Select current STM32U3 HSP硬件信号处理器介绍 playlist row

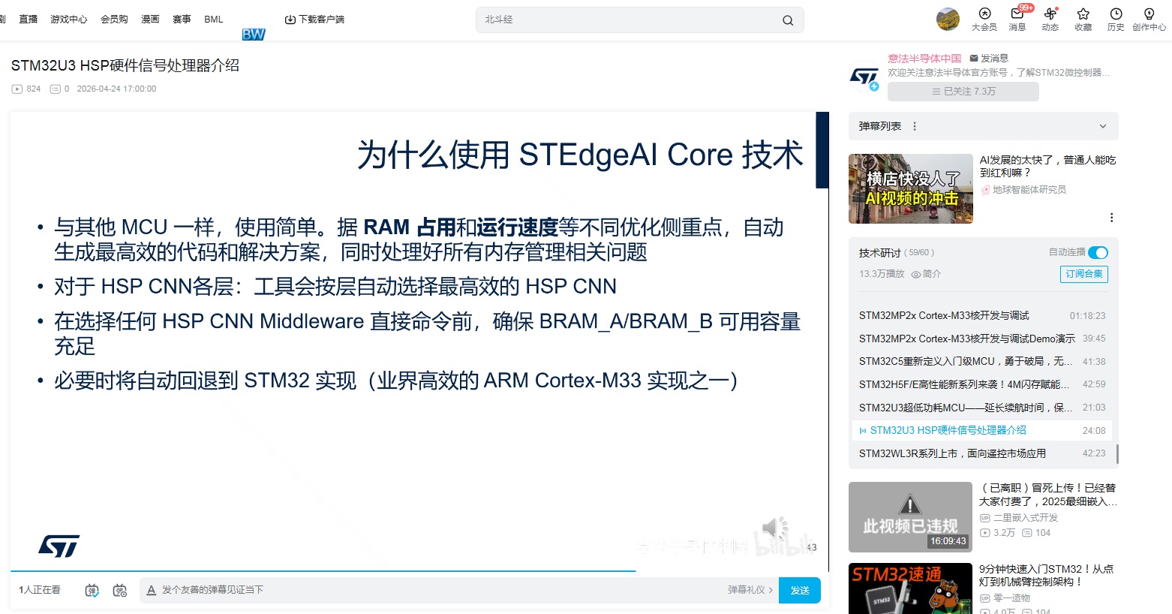(x=982, y=430)
